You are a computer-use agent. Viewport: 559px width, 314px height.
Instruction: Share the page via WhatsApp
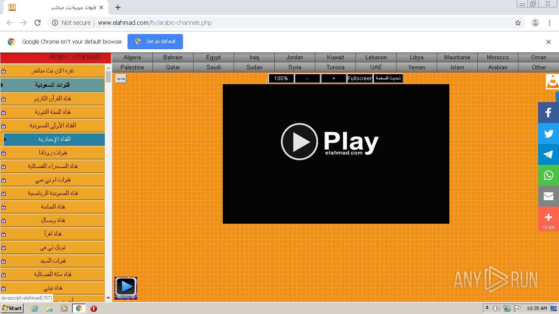point(548,175)
